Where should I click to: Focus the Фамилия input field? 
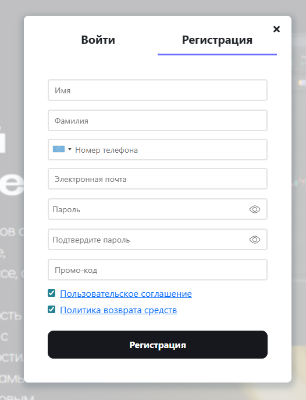(158, 120)
